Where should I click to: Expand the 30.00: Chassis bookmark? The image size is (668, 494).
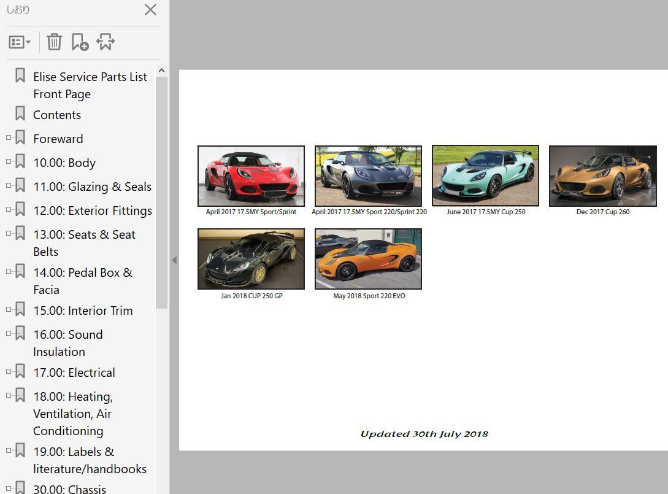point(9,488)
